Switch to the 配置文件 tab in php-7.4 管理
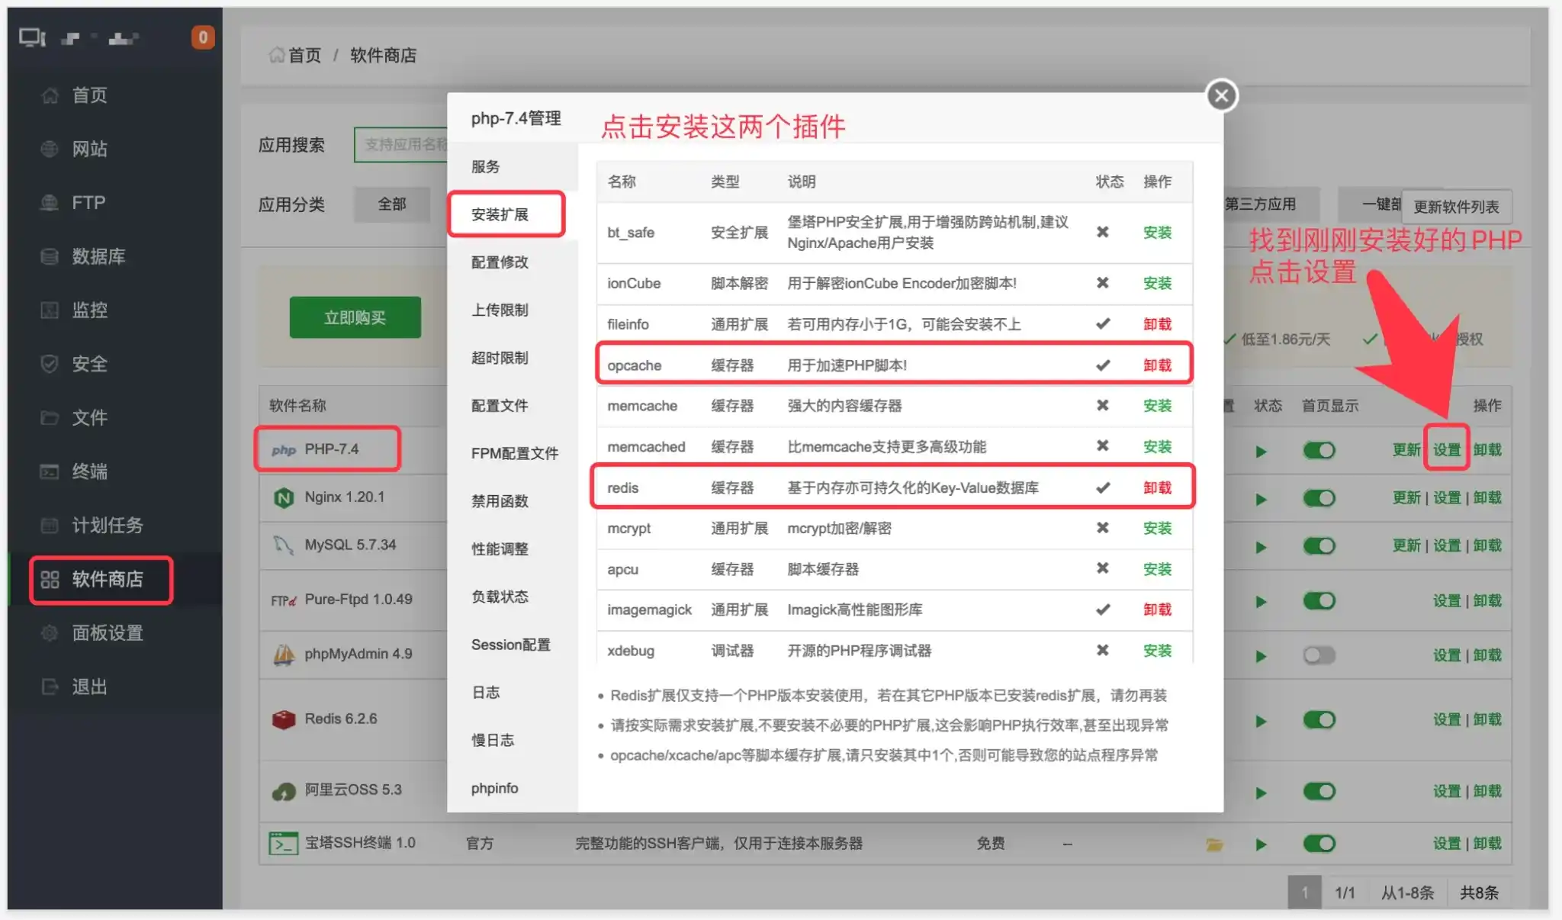The height and width of the screenshot is (920, 1562). point(500,406)
